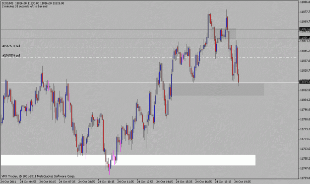The image size is (310, 184).
Task: Select the #2769533 sell dashed order line
Action: click(149, 48)
